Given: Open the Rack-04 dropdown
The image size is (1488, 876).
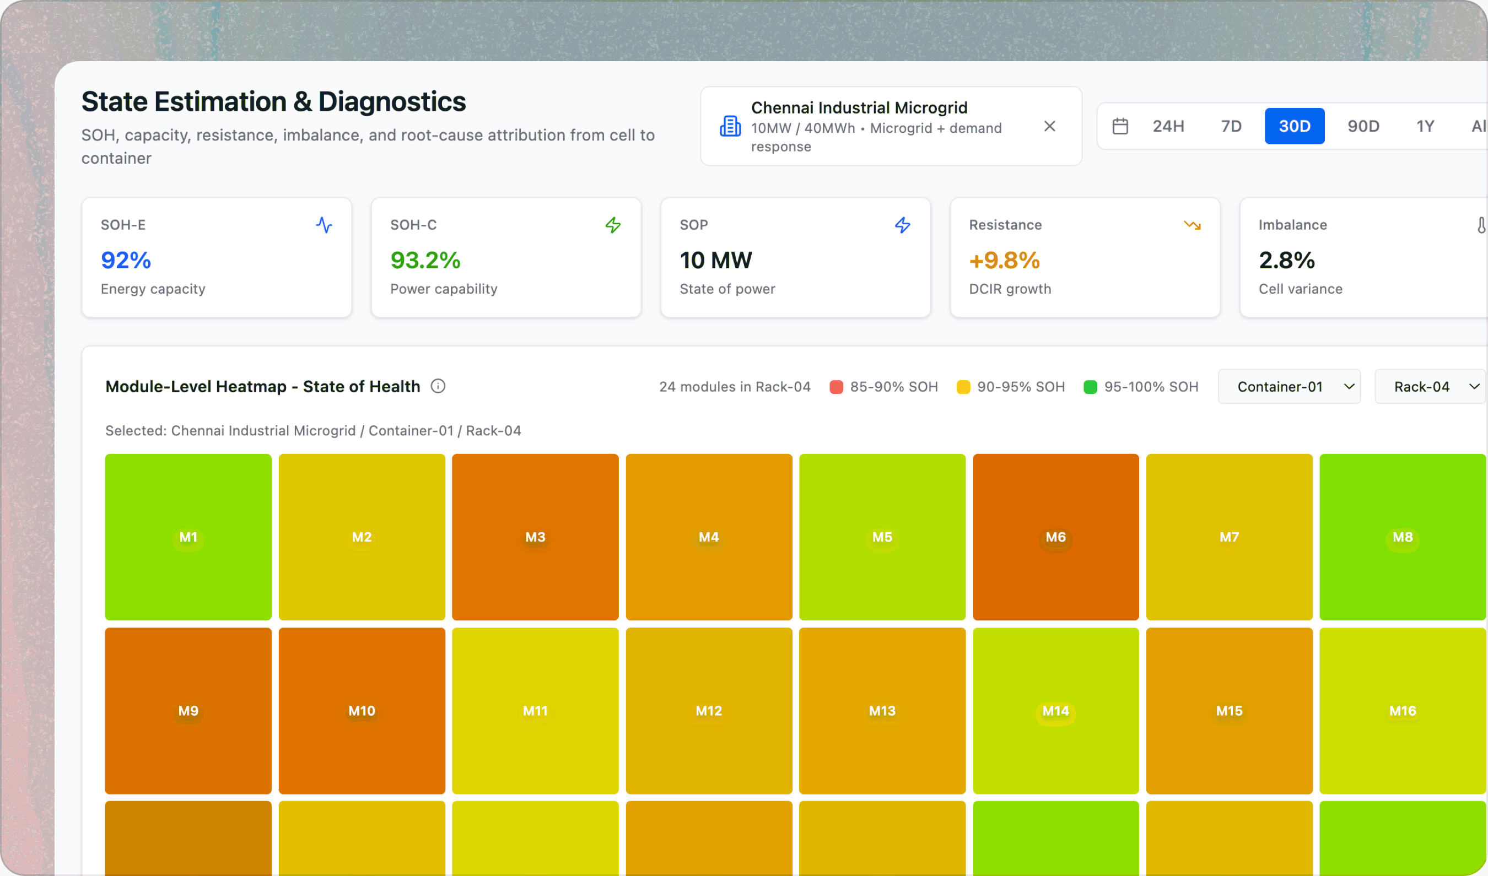Looking at the screenshot, I should (x=1431, y=387).
